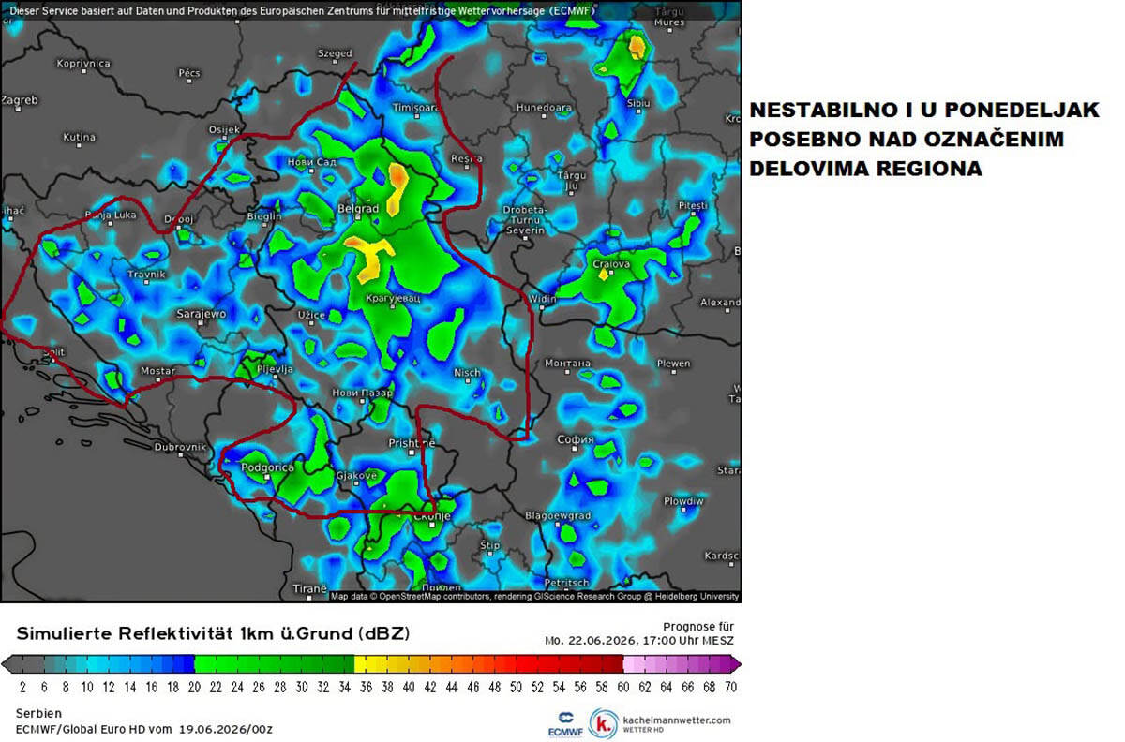1125x742 pixels.
Task: Click the left arrow of the color scale
Action: (x=7, y=664)
